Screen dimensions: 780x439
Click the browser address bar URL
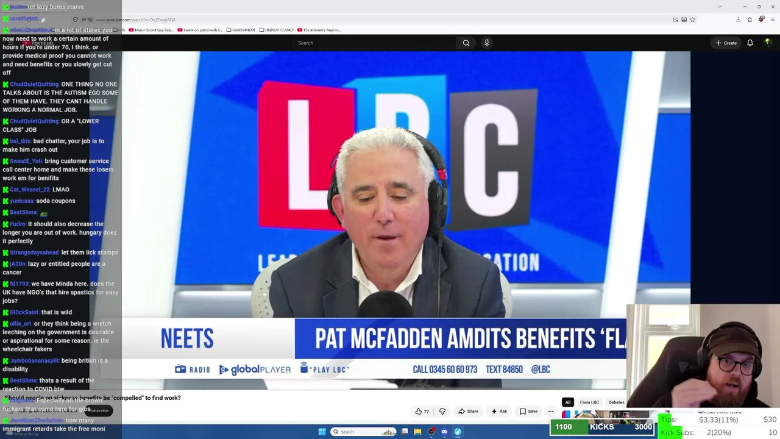(135, 20)
